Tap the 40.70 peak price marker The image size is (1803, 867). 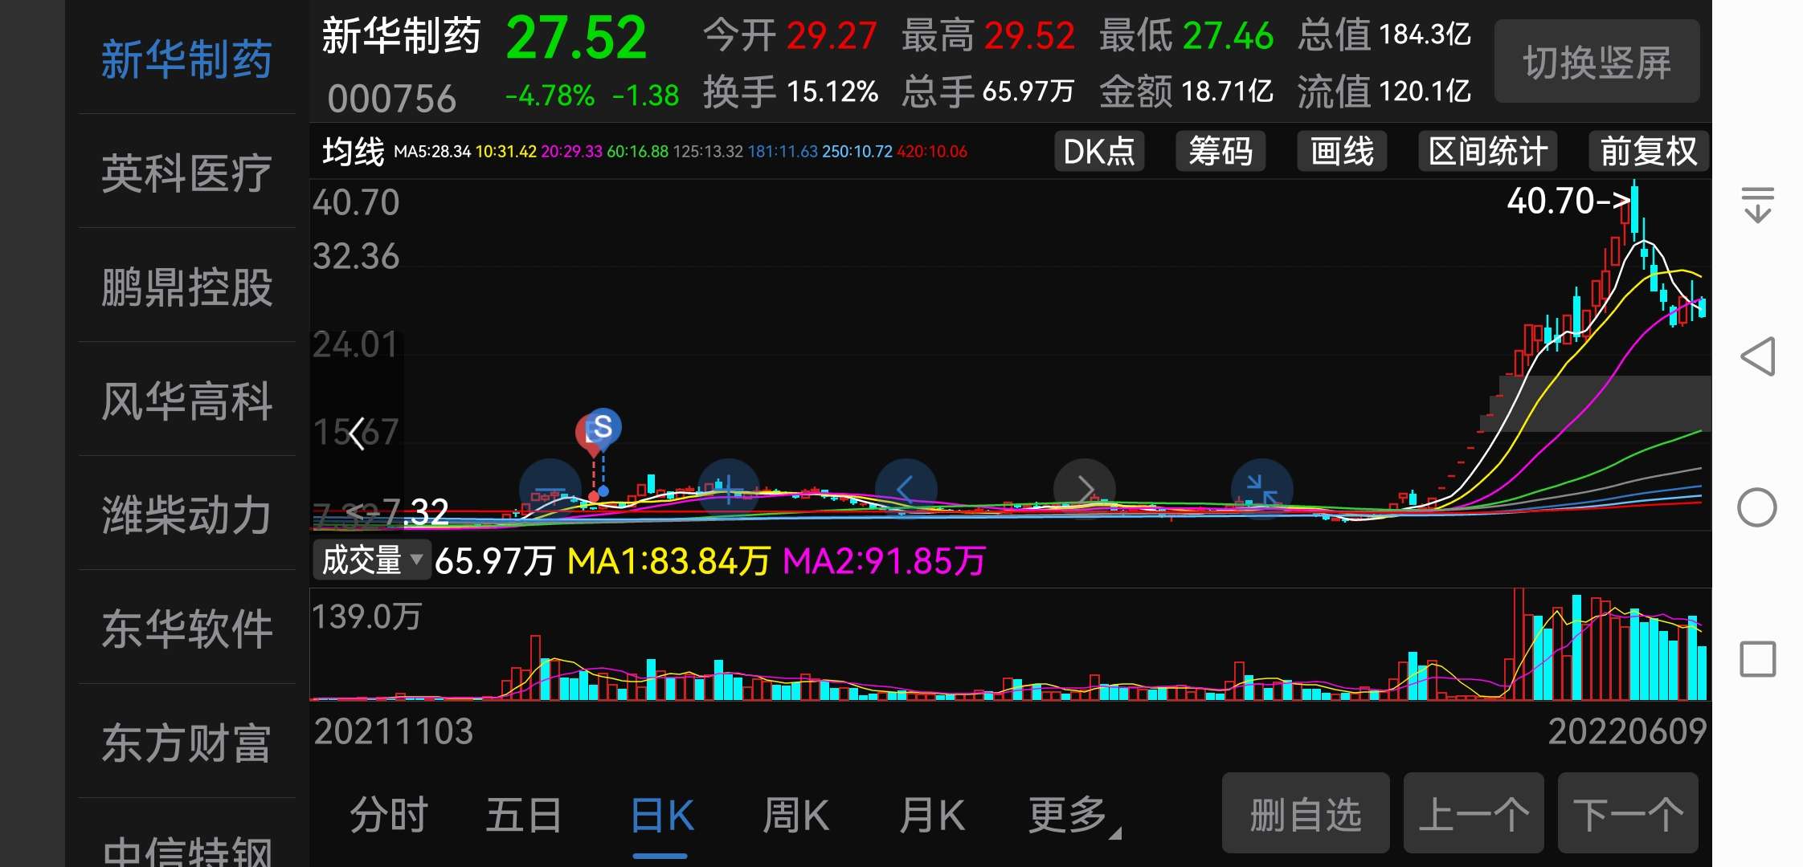point(1569,201)
